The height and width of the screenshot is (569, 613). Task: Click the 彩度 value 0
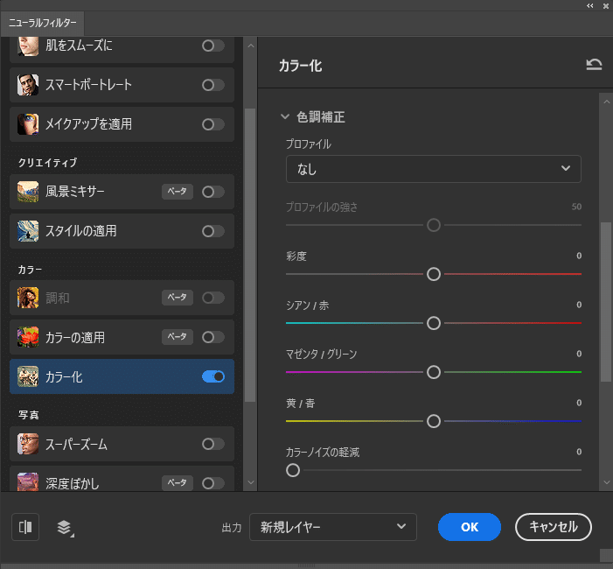point(579,256)
